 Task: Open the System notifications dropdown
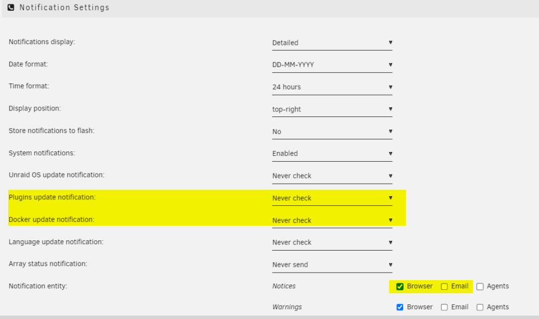332,154
